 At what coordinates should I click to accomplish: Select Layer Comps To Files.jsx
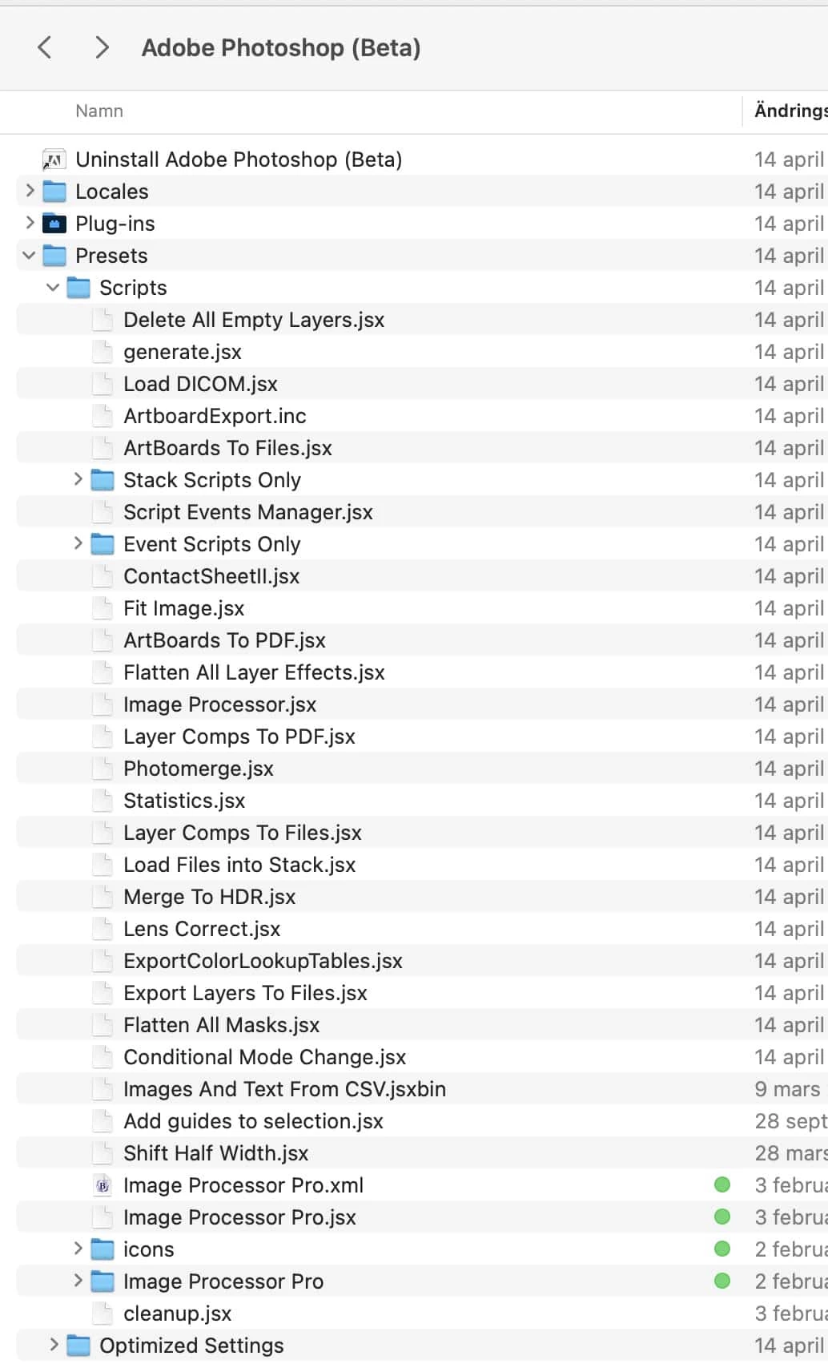pyautogui.click(x=243, y=833)
